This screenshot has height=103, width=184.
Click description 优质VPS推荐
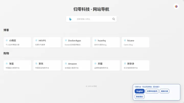coord(40,45)
